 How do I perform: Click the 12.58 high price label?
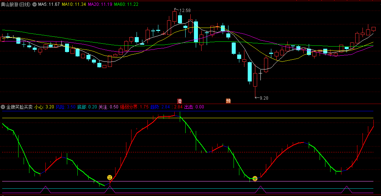click(185, 11)
